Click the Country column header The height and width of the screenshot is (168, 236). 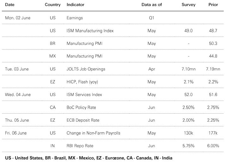pyautogui.click(x=53, y=5)
